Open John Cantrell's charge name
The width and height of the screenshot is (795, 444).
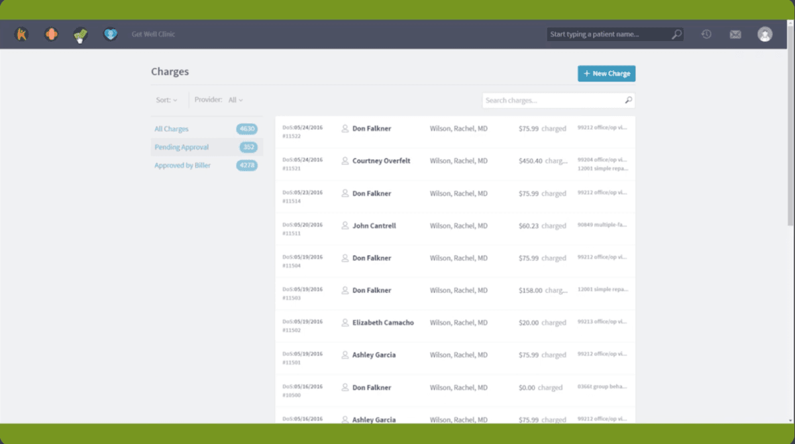[x=374, y=225]
